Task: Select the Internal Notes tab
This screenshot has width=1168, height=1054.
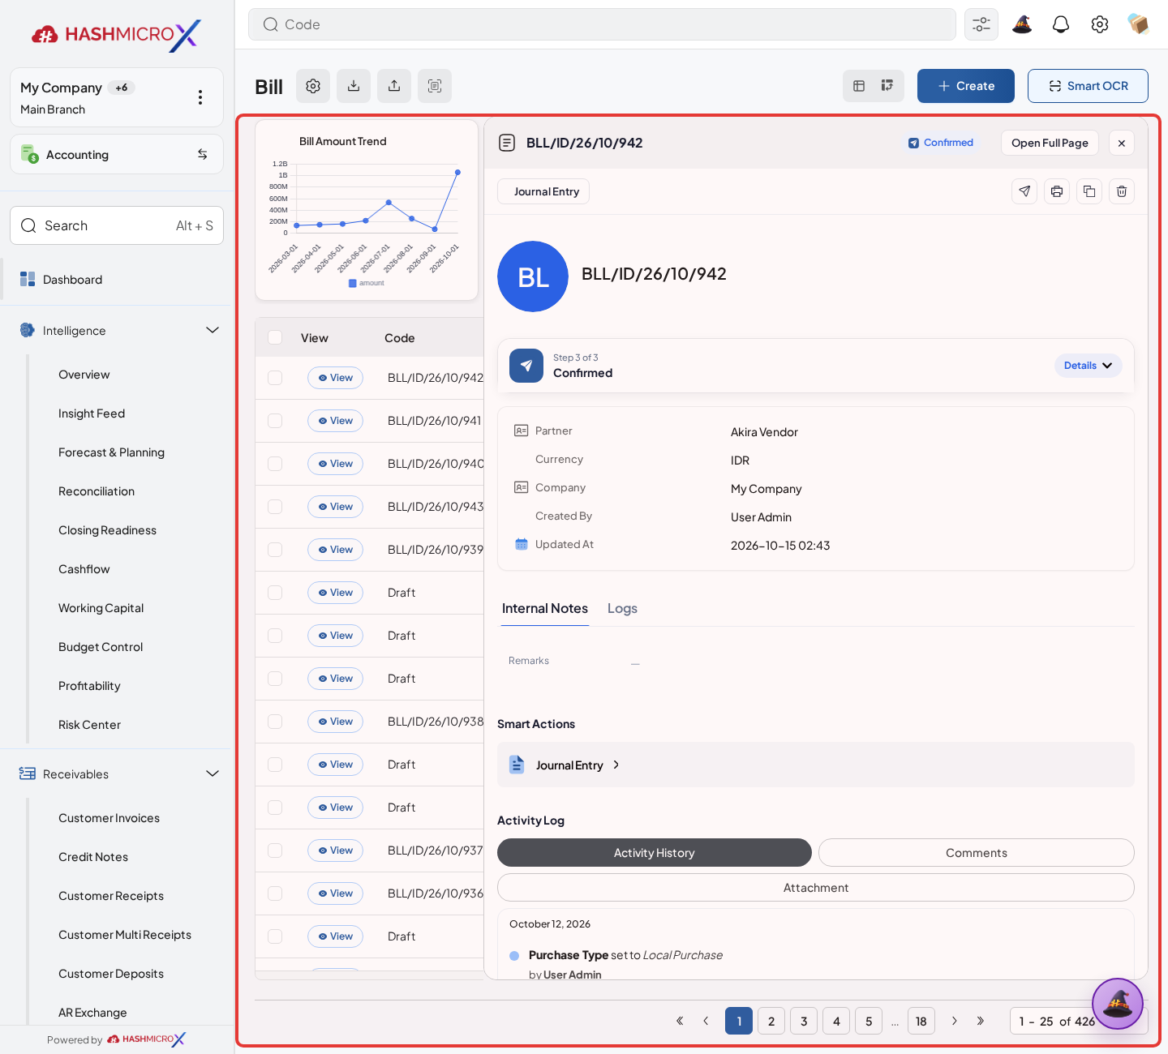Action: pyautogui.click(x=545, y=608)
